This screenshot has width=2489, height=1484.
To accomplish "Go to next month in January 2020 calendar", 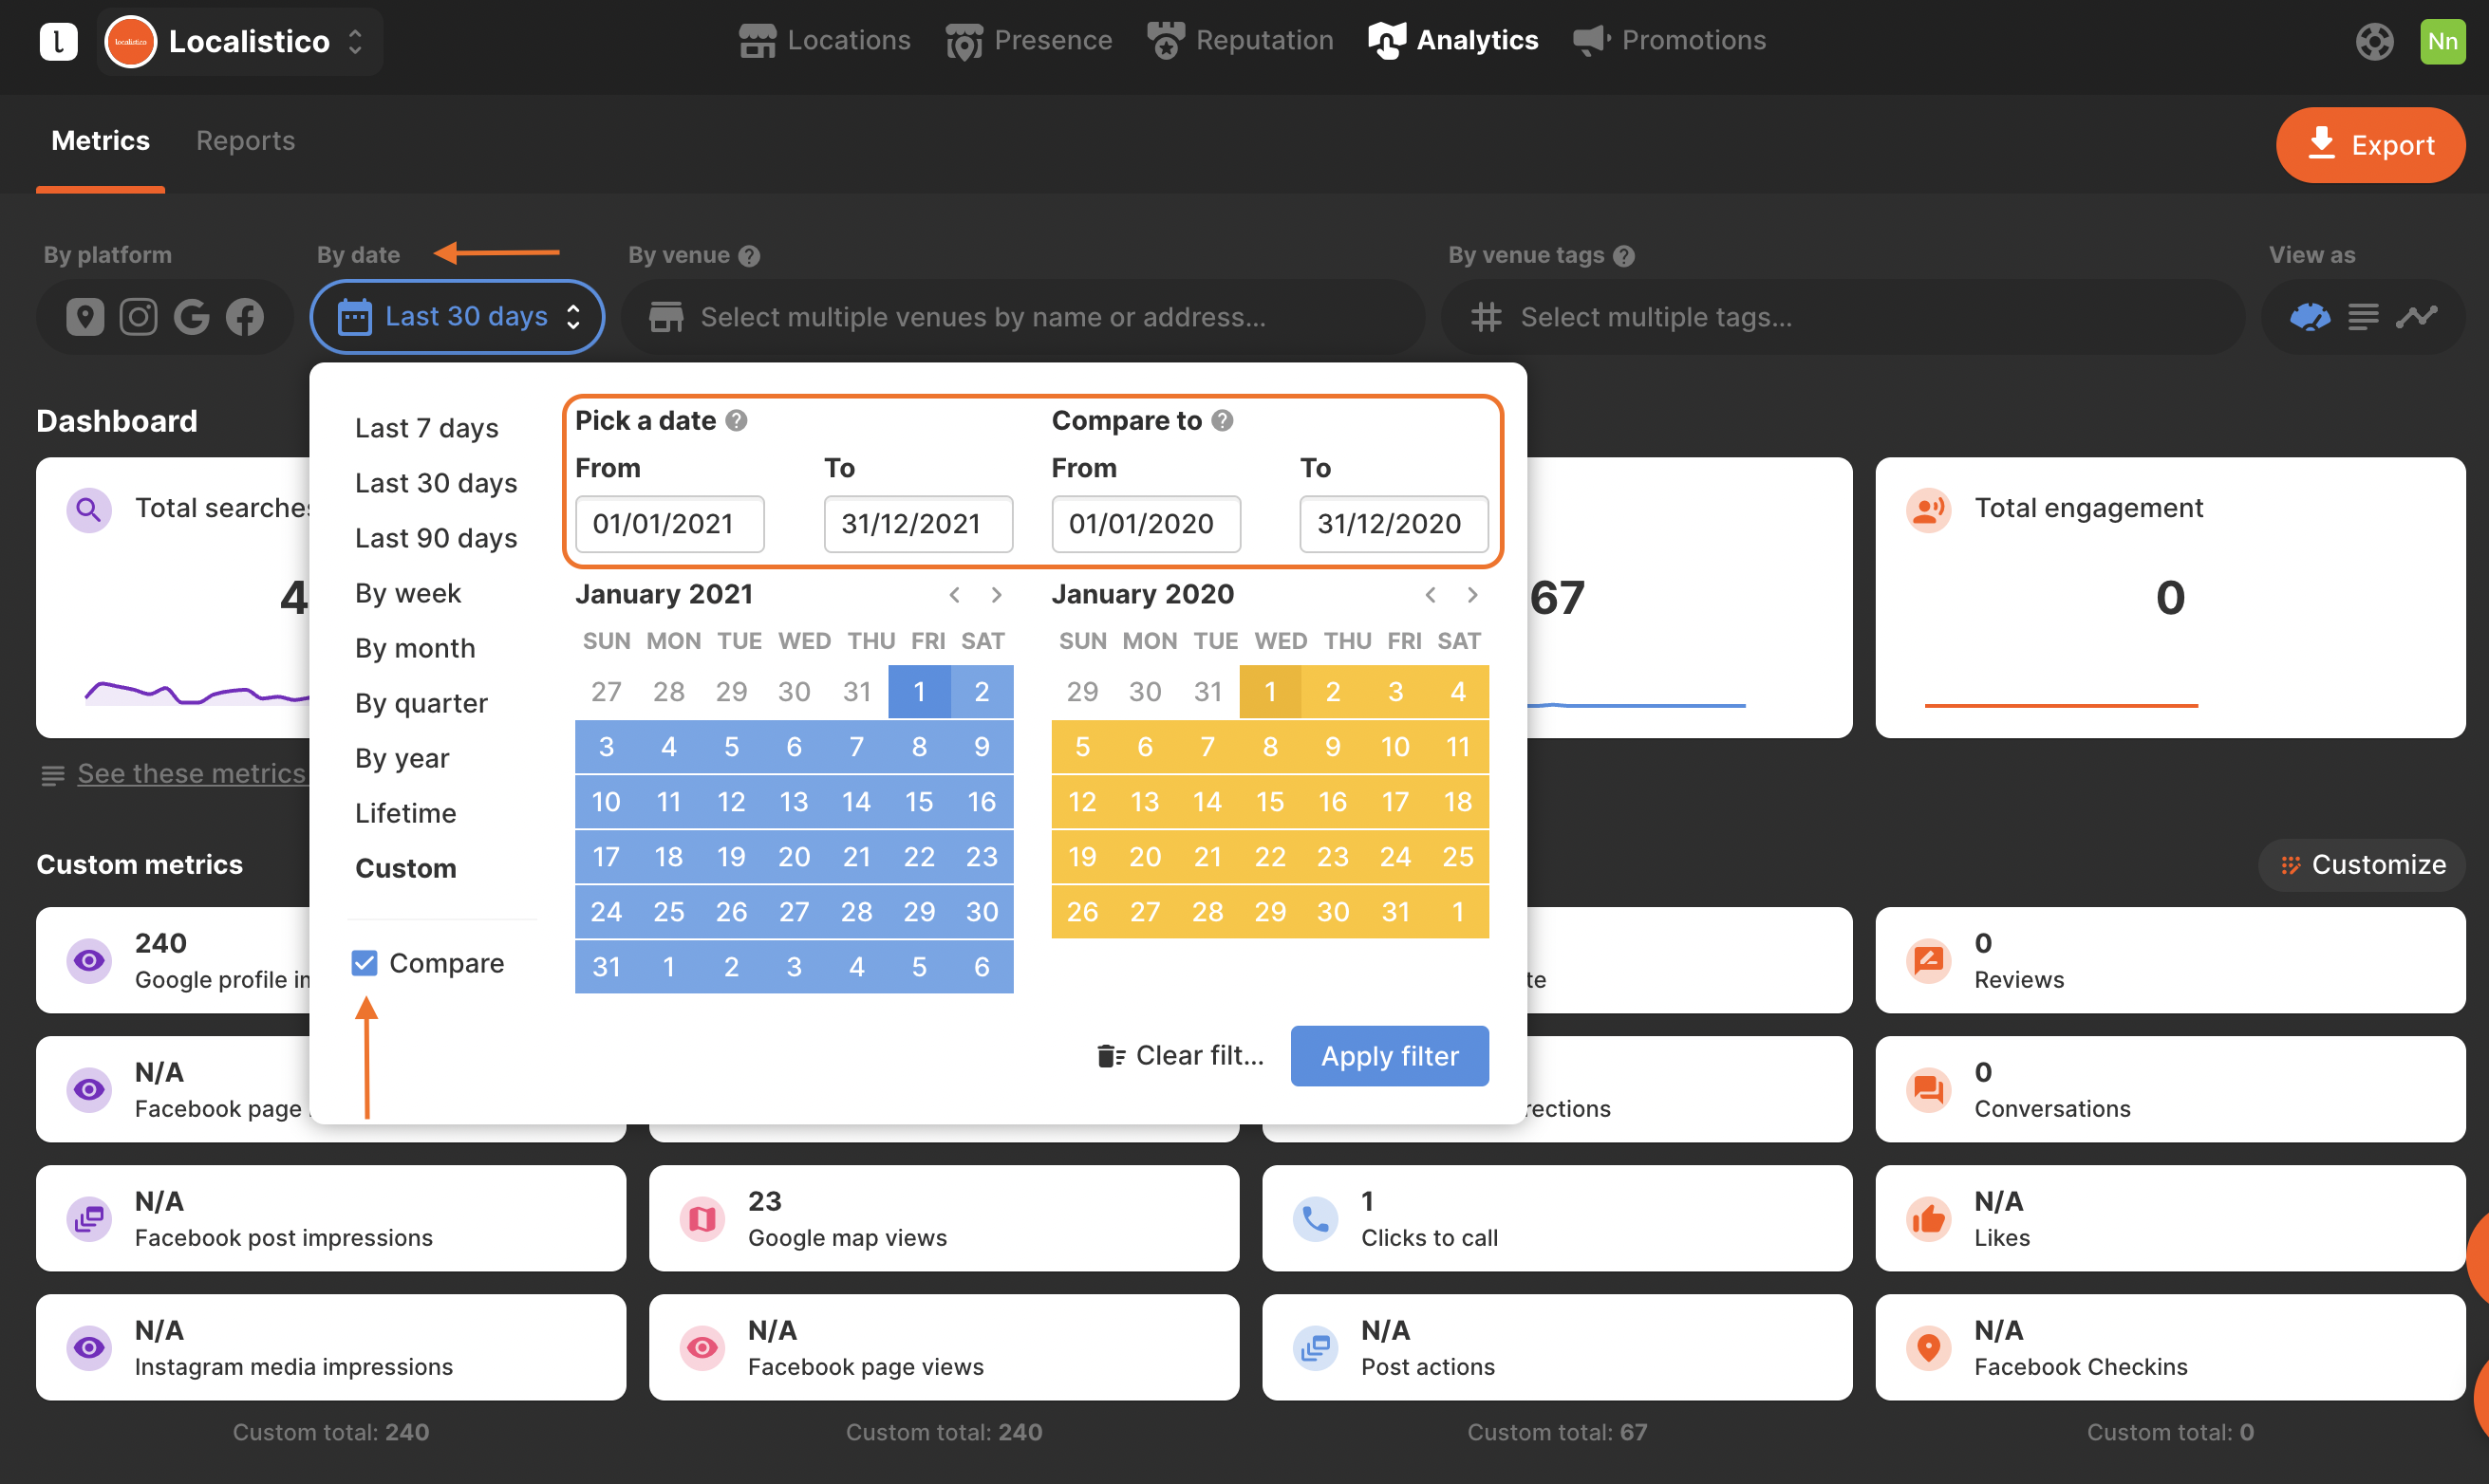I will (x=1472, y=595).
